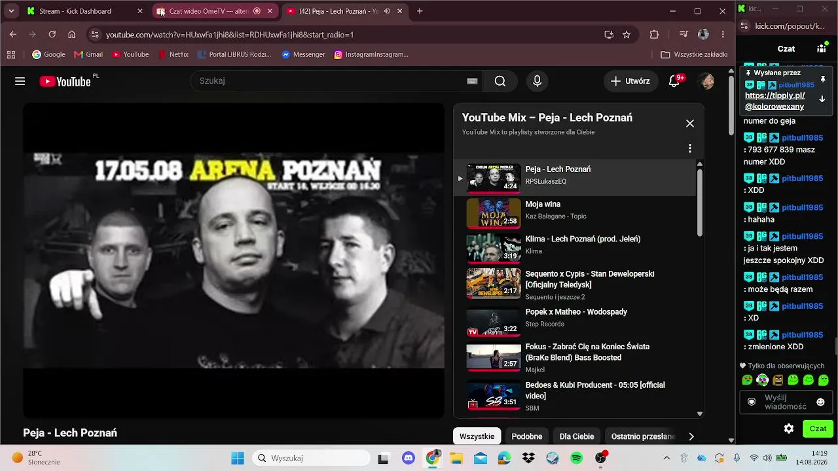838x471 pixels.
Task: Select Fokus - Zabrać Cię na Koniec Świata
Action: coord(587,352)
